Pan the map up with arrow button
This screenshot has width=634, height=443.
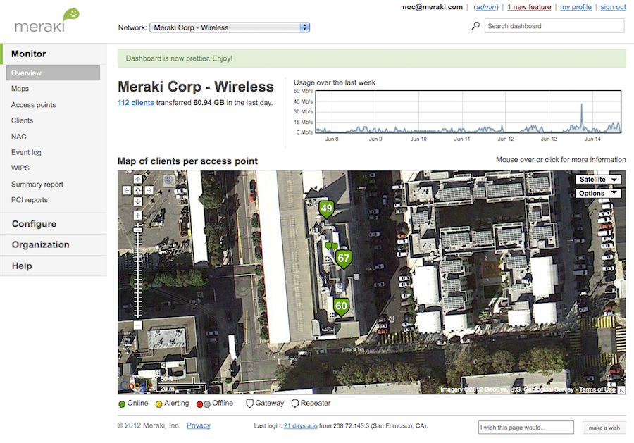[138, 179]
